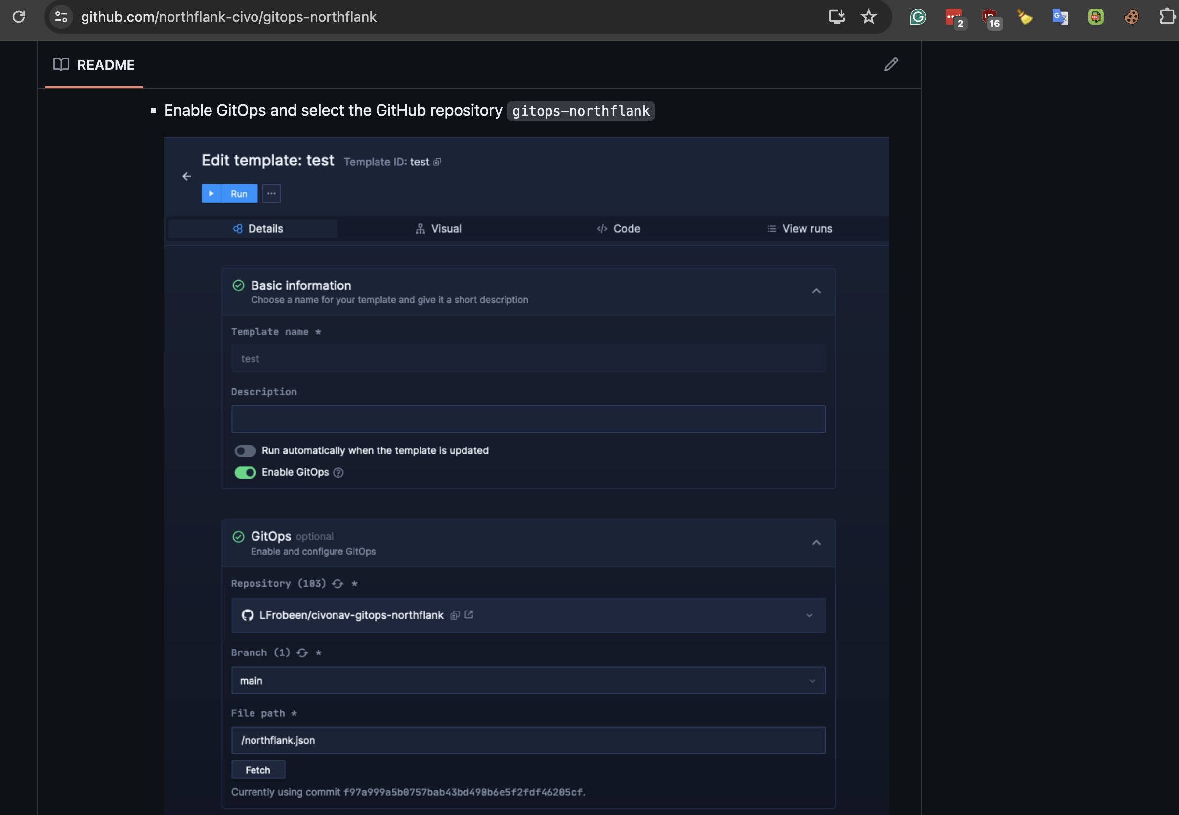
Task: Bookmark this page with the star icon
Action: tap(868, 17)
